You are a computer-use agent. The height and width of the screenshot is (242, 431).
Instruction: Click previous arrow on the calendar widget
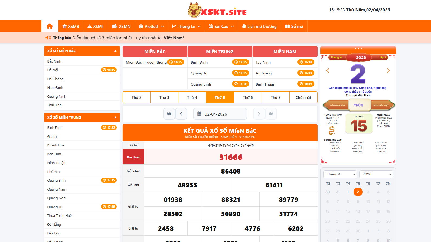[x=328, y=71]
